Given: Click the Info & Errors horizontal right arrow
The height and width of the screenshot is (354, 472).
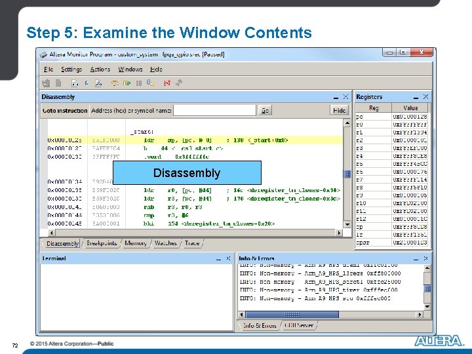Looking at the screenshot, I should click(x=420, y=315).
